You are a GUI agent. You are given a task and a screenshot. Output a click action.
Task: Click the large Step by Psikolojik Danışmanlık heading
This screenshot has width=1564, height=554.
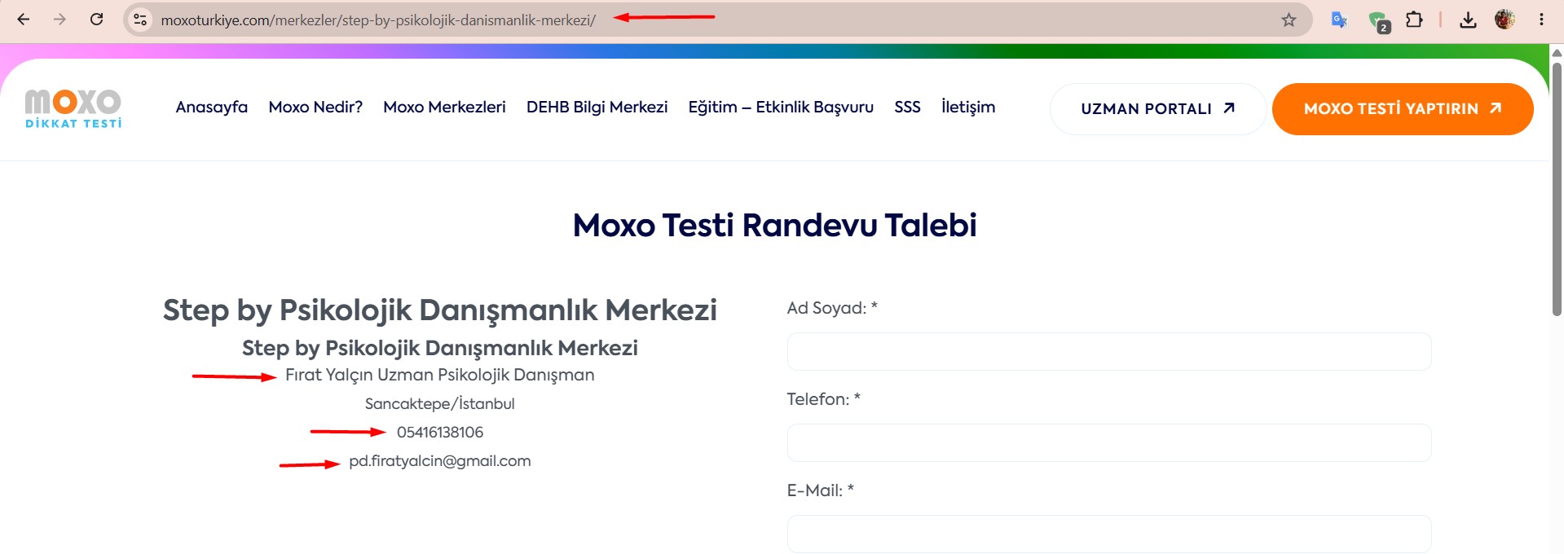point(440,310)
